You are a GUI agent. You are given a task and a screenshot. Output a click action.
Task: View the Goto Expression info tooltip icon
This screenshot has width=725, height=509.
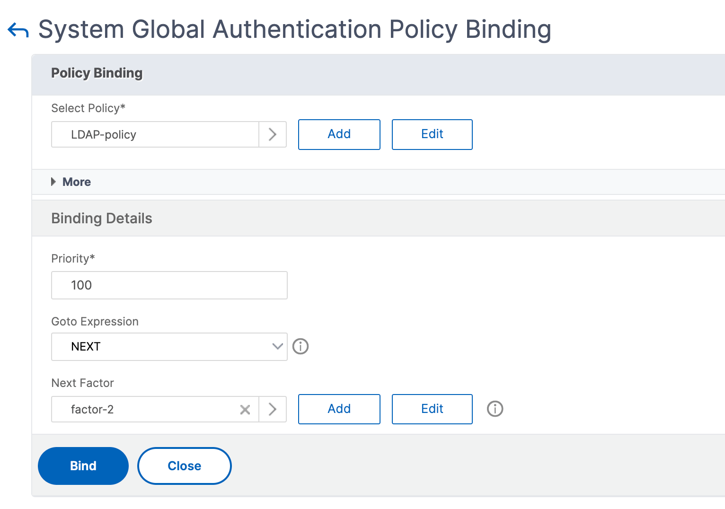(x=301, y=346)
